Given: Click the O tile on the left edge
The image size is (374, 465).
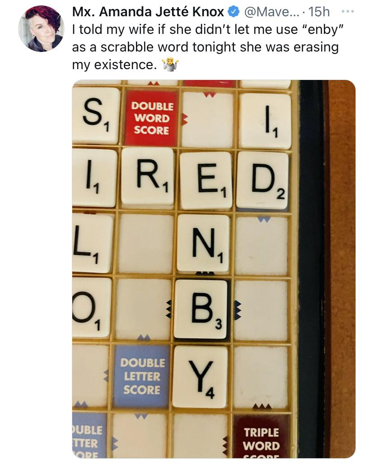Looking at the screenshot, I should [92, 307].
